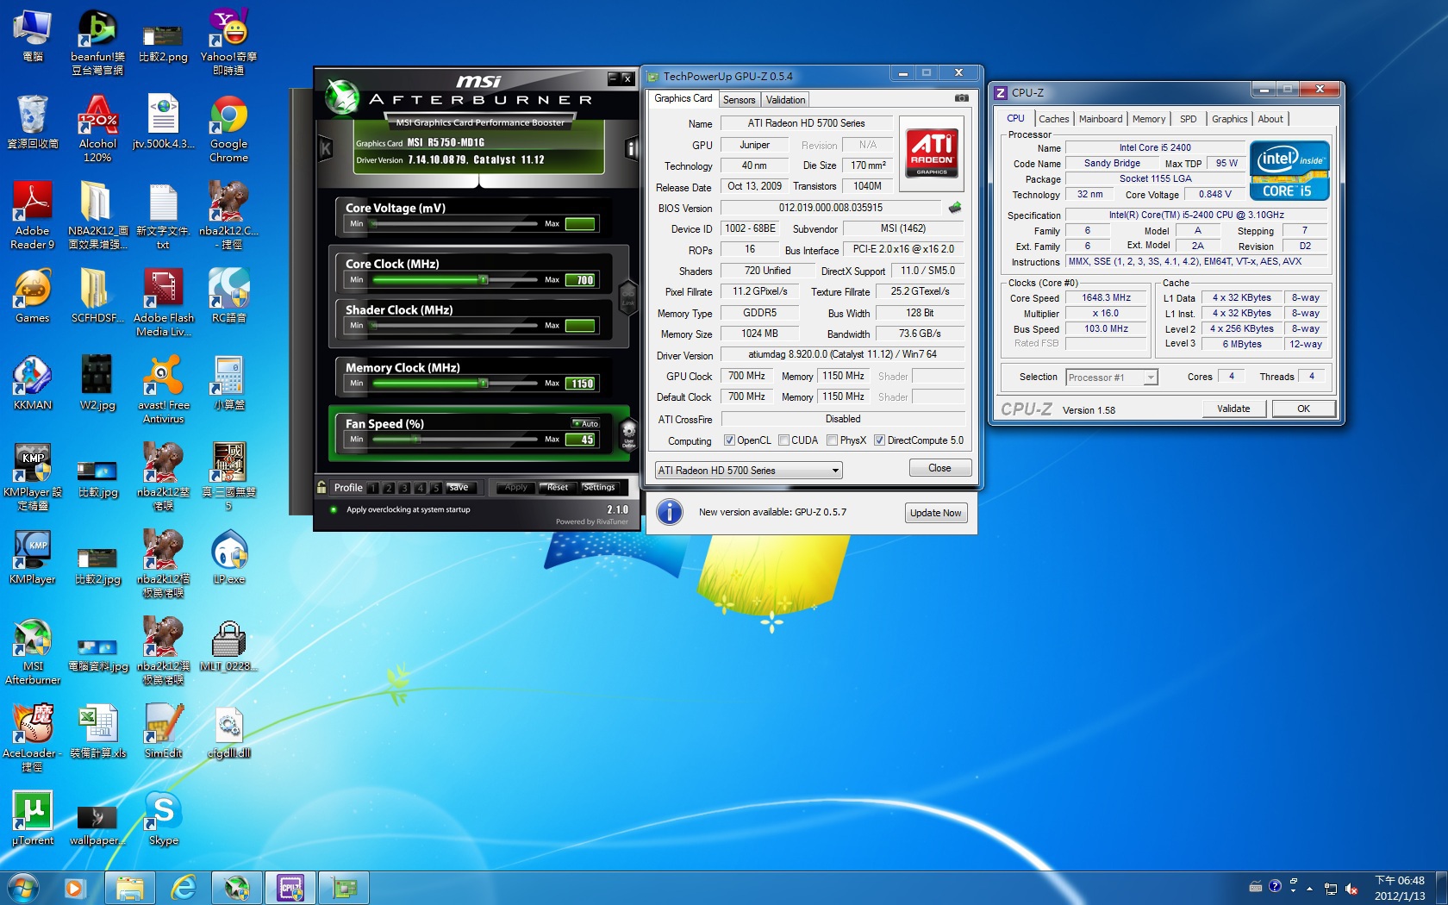Select profile slot 3 in Afterburner
Viewport: 1448px width, 905px height.
tap(404, 488)
